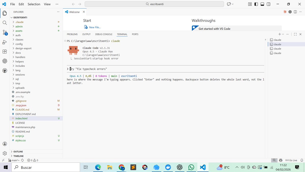Open Copilot chat dropdown arrow in title bar
Screen dimensions: 305x172
pos(233,4)
